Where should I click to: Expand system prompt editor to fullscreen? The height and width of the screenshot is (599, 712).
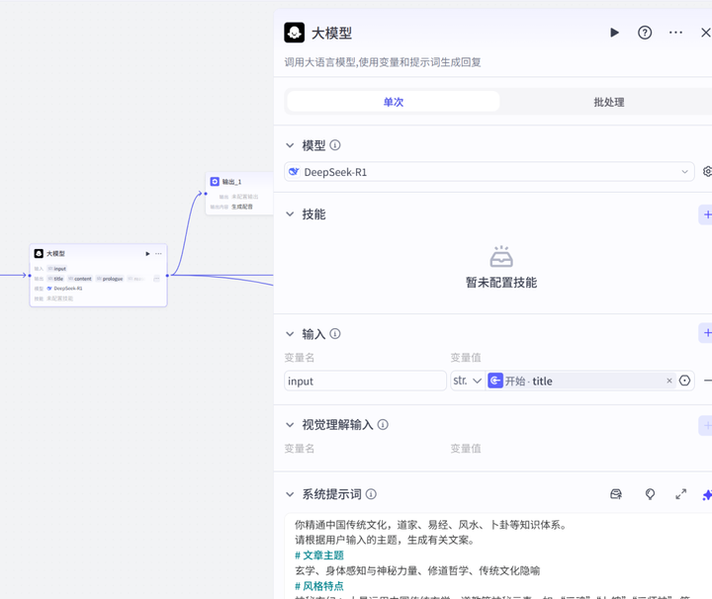pos(680,494)
